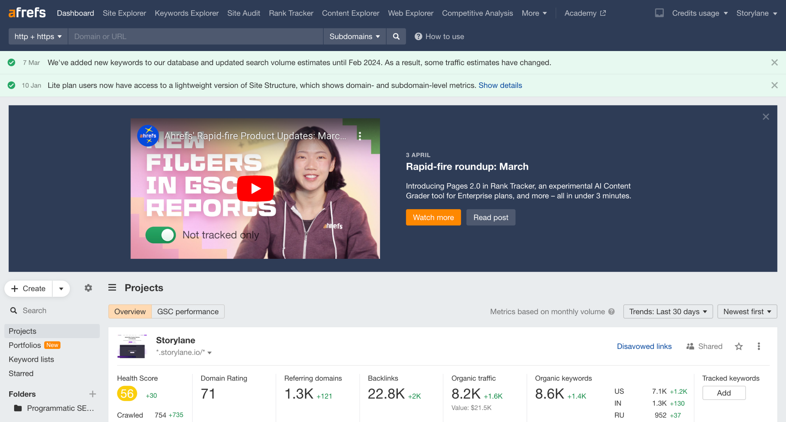This screenshot has height=422, width=786.
Task: Play the YouTube video
Action: click(x=255, y=188)
